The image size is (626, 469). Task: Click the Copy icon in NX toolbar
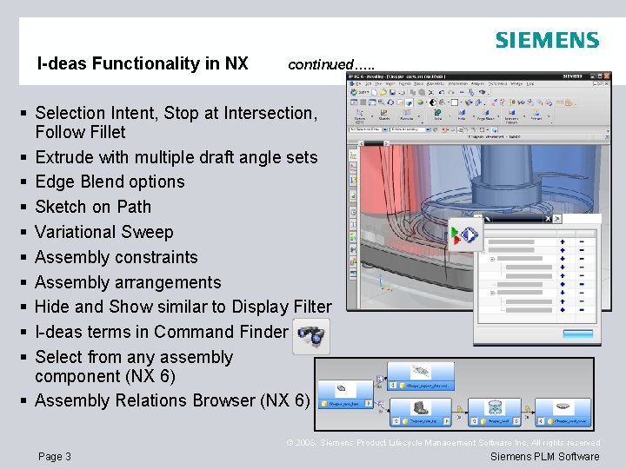click(412, 93)
